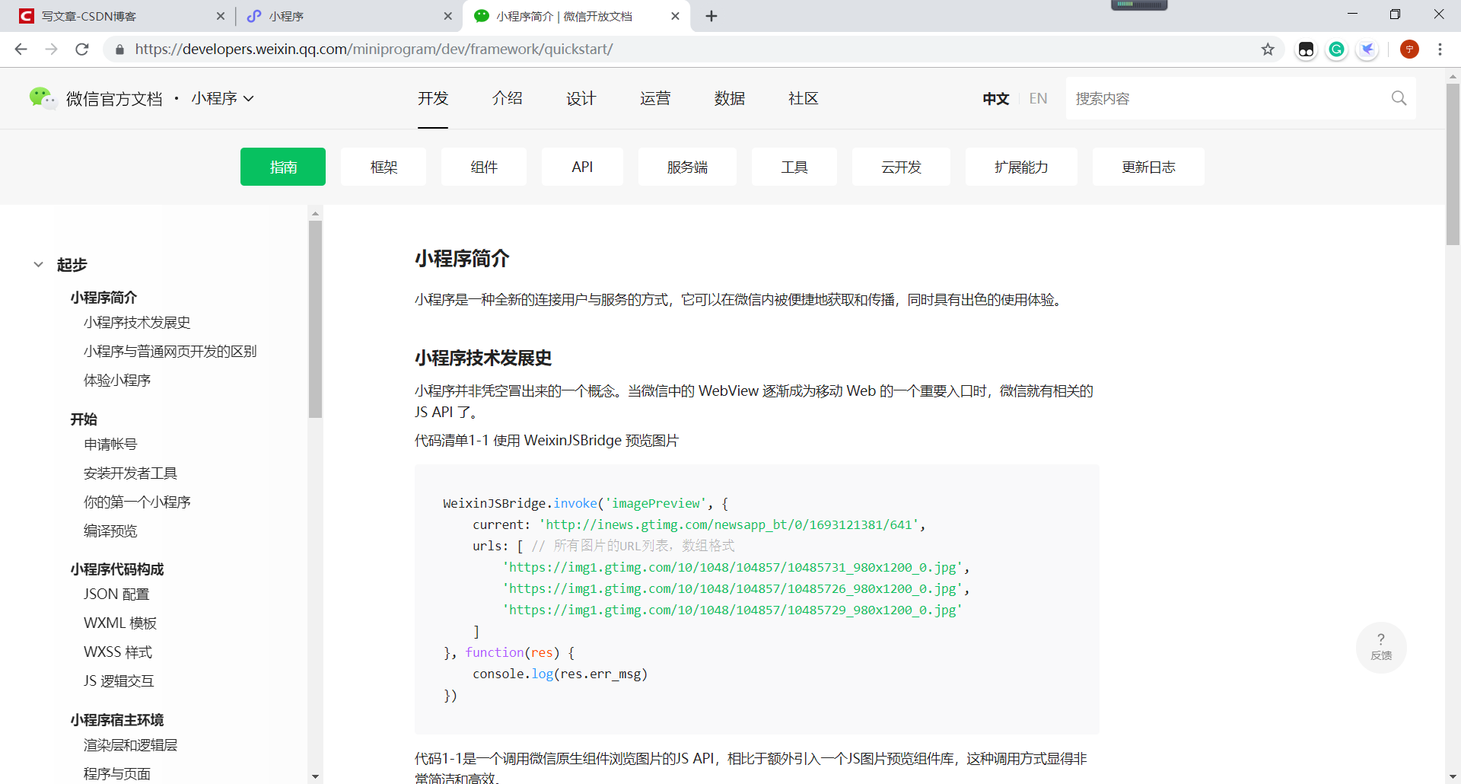
Task: Open 小程序宿主环境 sidebar heading
Action: (x=117, y=720)
